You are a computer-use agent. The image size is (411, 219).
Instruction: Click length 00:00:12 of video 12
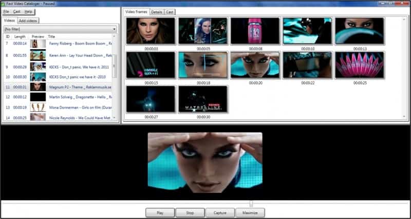click(x=20, y=97)
